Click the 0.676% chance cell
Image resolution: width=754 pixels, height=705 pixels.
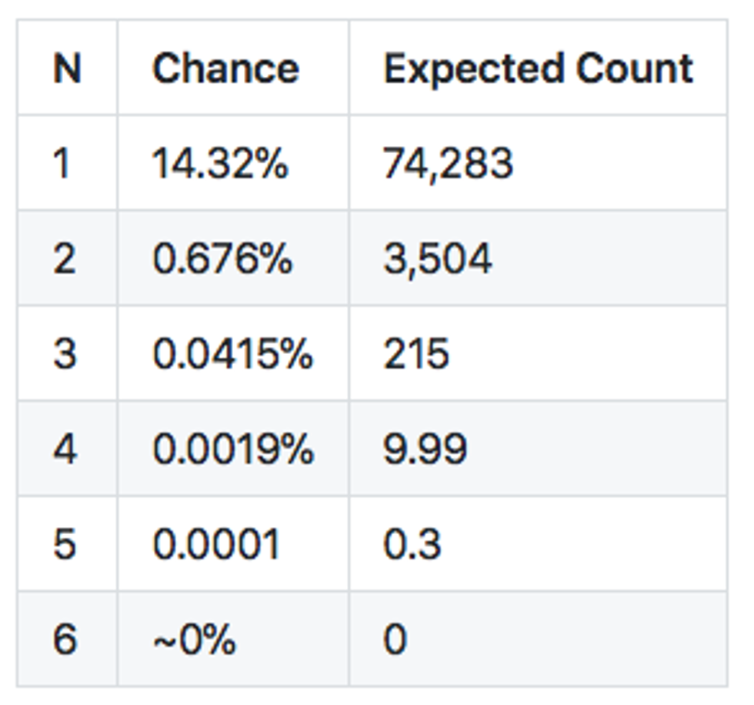(222, 259)
